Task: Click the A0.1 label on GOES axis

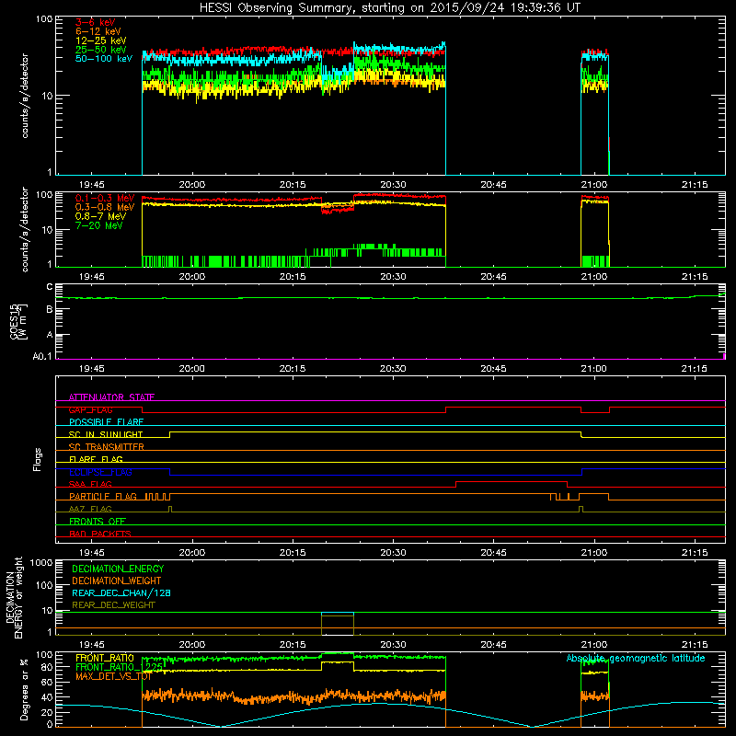Action: pyautogui.click(x=42, y=356)
